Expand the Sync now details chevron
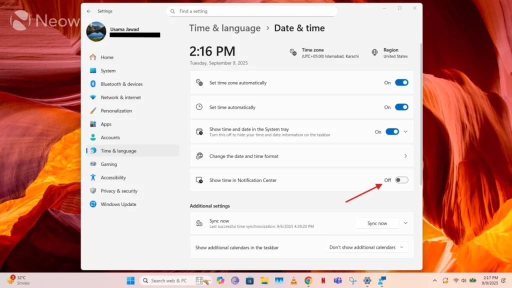Image resolution: width=512 pixels, height=288 pixels. 405,223
